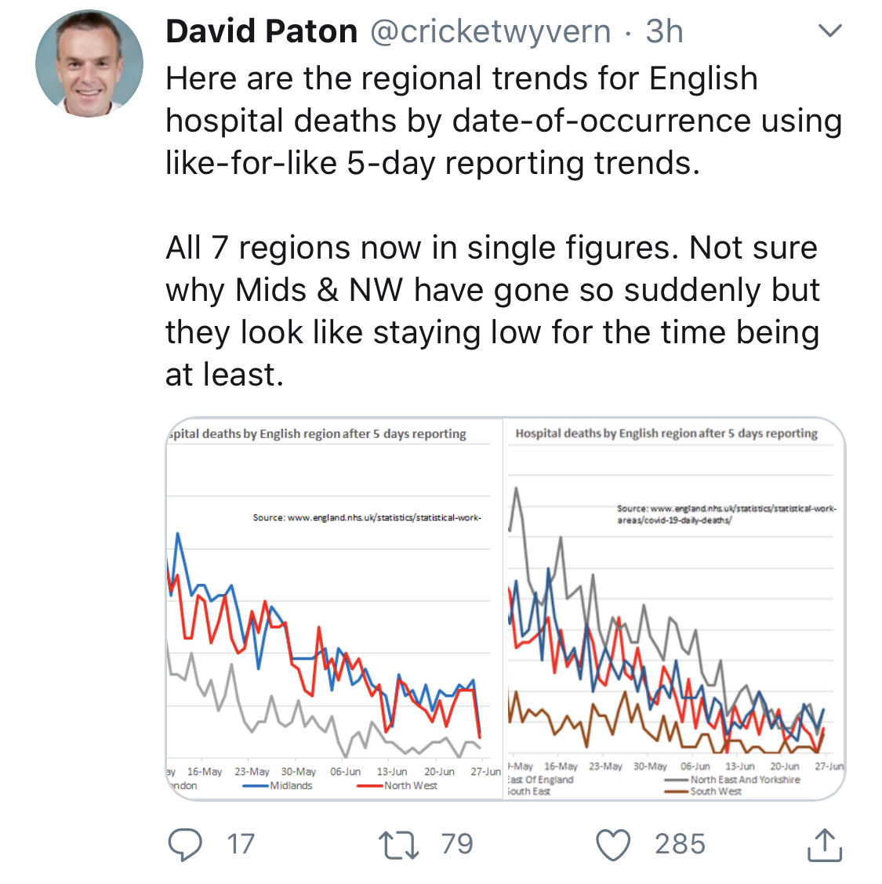Open the right chart image with South West data
Image resolution: width=882 pixels, height=884 pixels.
click(x=674, y=608)
